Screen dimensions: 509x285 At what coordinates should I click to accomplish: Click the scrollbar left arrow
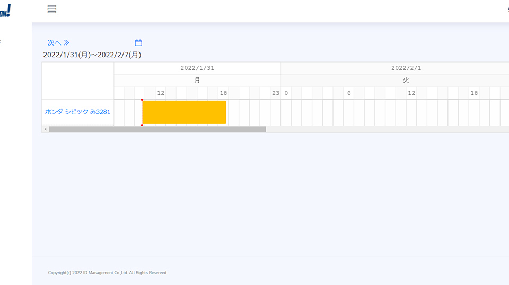(46, 129)
